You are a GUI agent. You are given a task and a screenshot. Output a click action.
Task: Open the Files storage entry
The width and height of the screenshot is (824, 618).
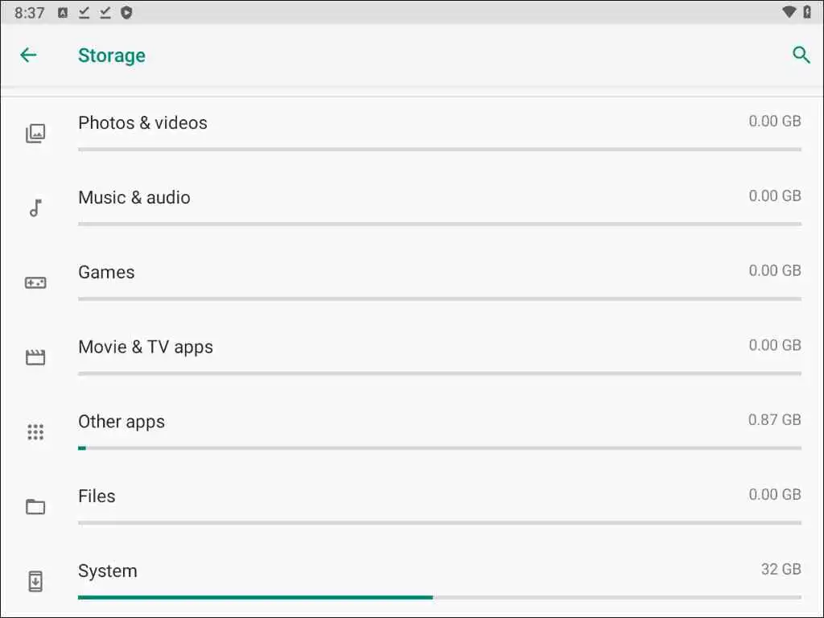[97, 496]
